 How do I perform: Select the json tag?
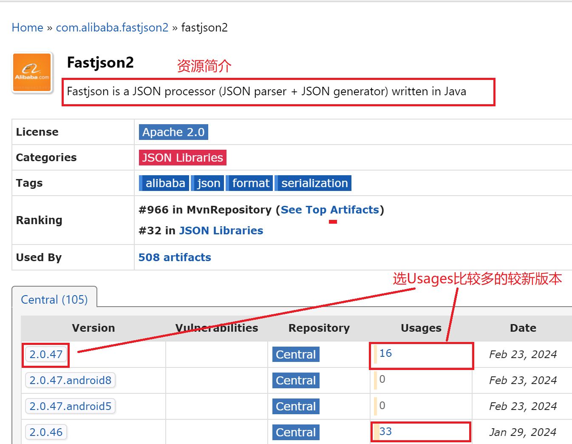pyautogui.click(x=207, y=183)
